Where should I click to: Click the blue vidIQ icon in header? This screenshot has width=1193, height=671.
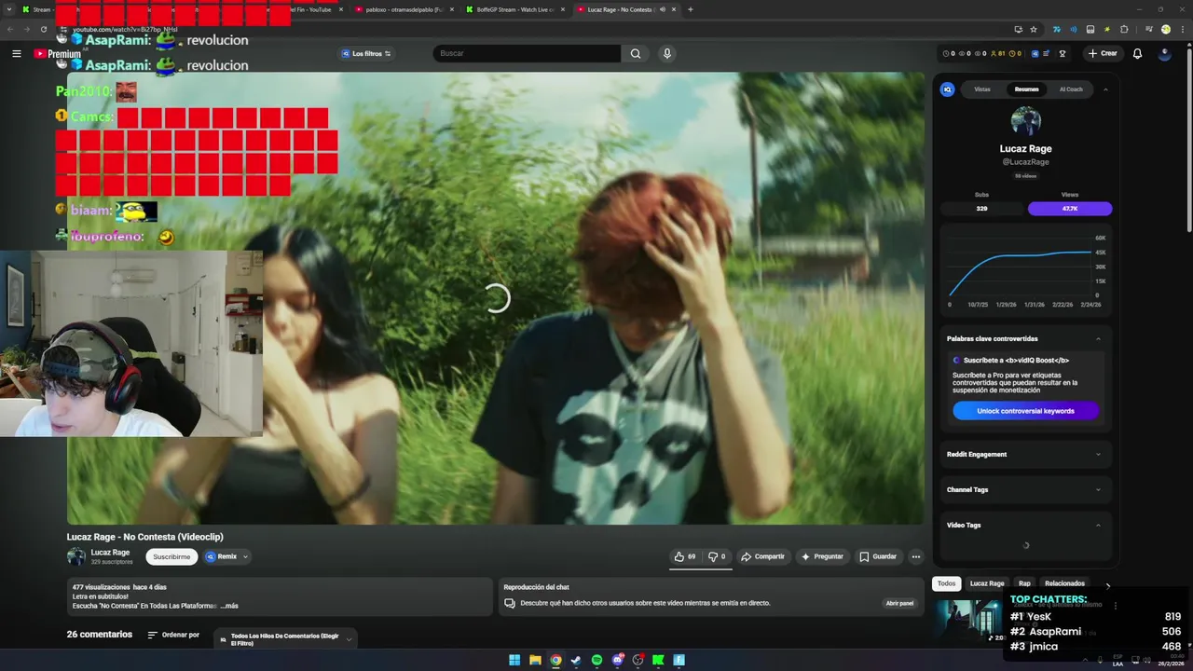click(x=1035, y=53)
